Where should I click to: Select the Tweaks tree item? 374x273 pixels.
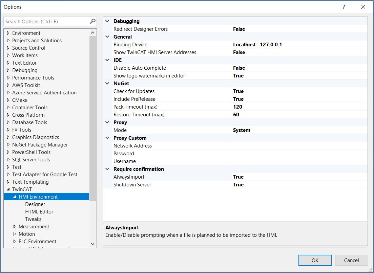click(x=33, y=219)
